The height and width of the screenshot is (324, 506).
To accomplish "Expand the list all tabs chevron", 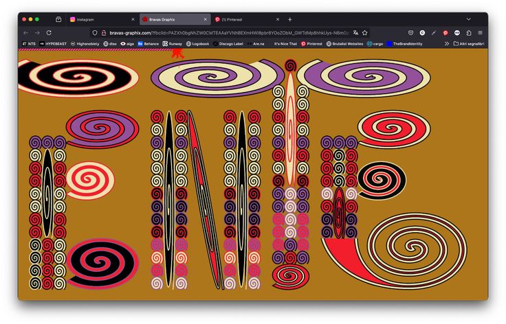I will tap(469, 19).
